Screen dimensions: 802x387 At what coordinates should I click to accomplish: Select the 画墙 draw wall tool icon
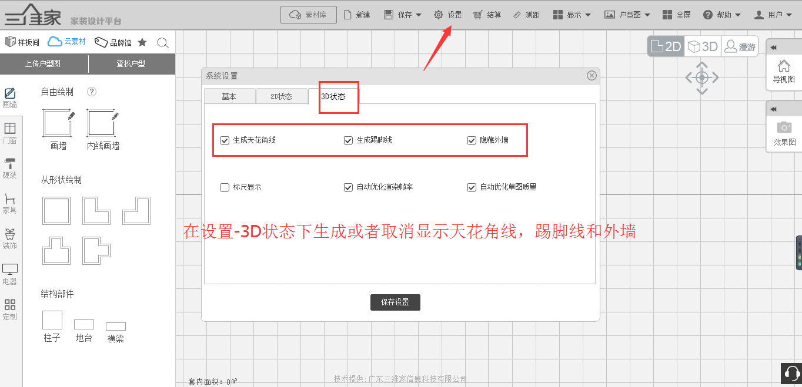point(58,124)
